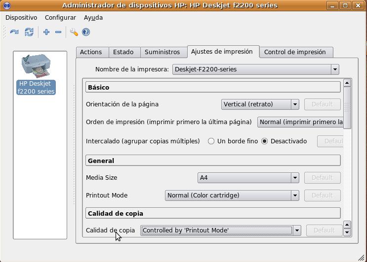This screenshot has width=367, height=262.
Task: Open help with the question mark icon
Action: [x=86, y=32]
